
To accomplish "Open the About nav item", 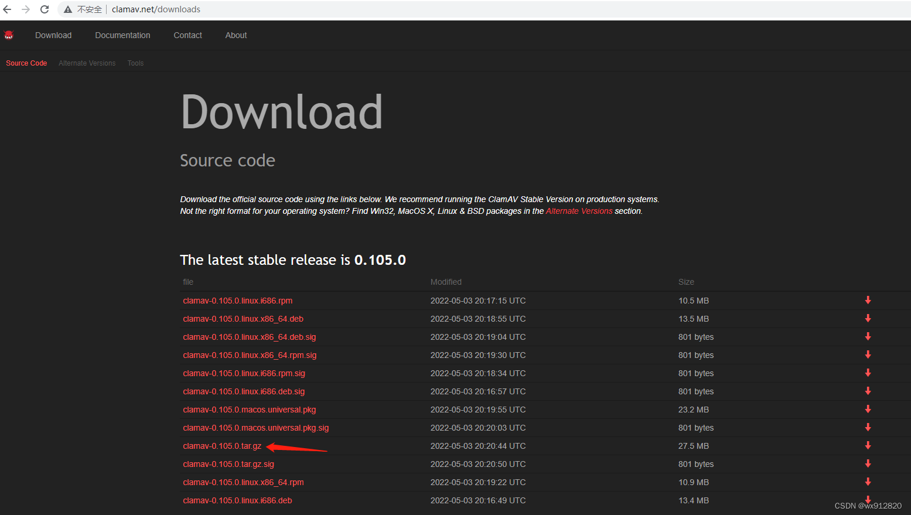I will point(236,35).
